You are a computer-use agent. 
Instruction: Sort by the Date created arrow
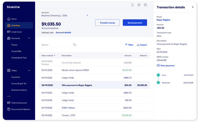54,56
